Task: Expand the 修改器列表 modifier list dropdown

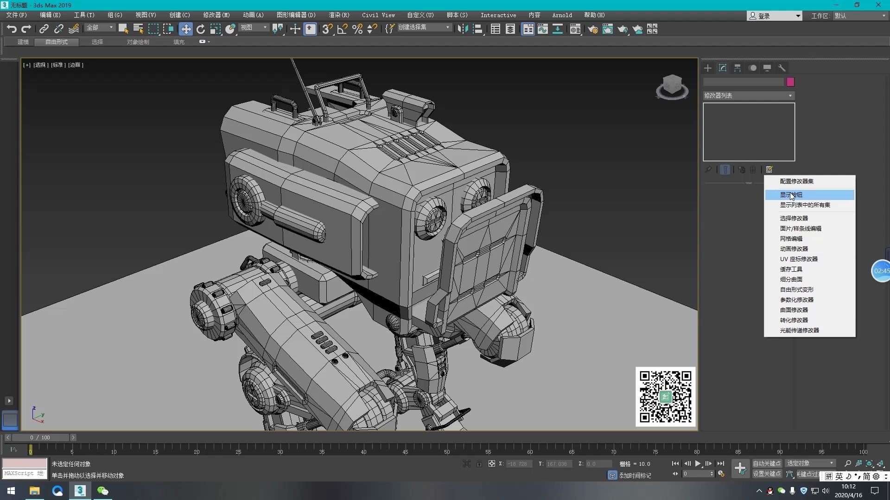Action: click(748, 95)
